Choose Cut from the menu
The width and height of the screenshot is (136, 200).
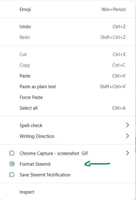click(x=68, y=55)
